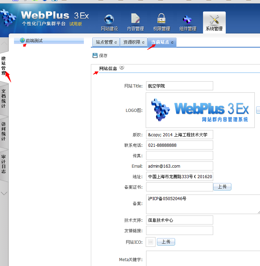This screenshot has width=260, height=266.
Task: Open the 内容管理 document icon
Action: [x=135, y=20]
